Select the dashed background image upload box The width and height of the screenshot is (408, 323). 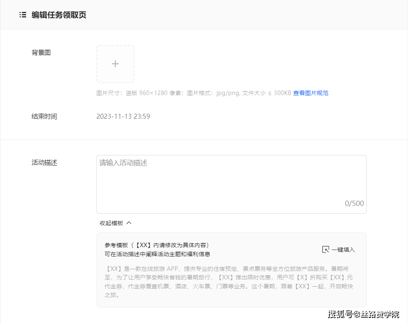[115, 64]
